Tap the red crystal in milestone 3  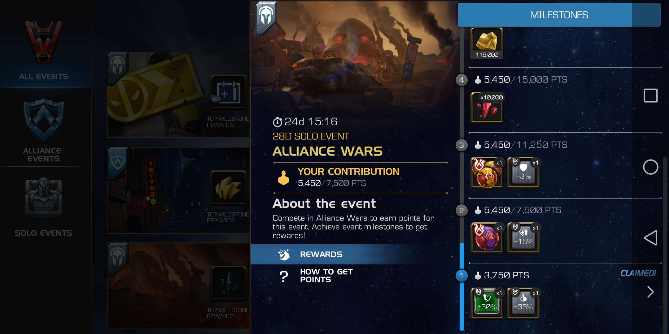coord(487,173)
